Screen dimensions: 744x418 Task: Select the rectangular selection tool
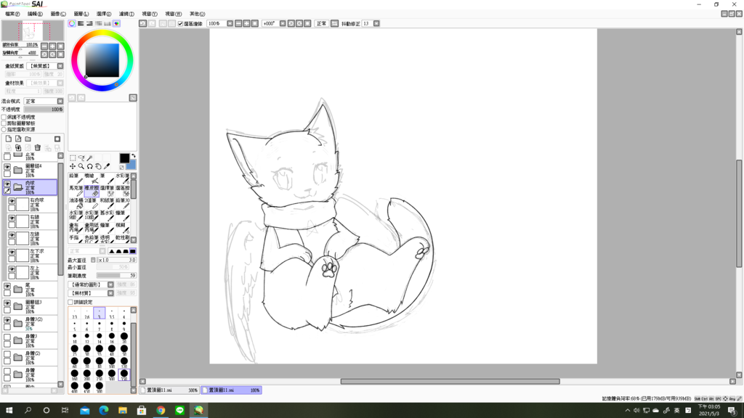pos(73,157)
